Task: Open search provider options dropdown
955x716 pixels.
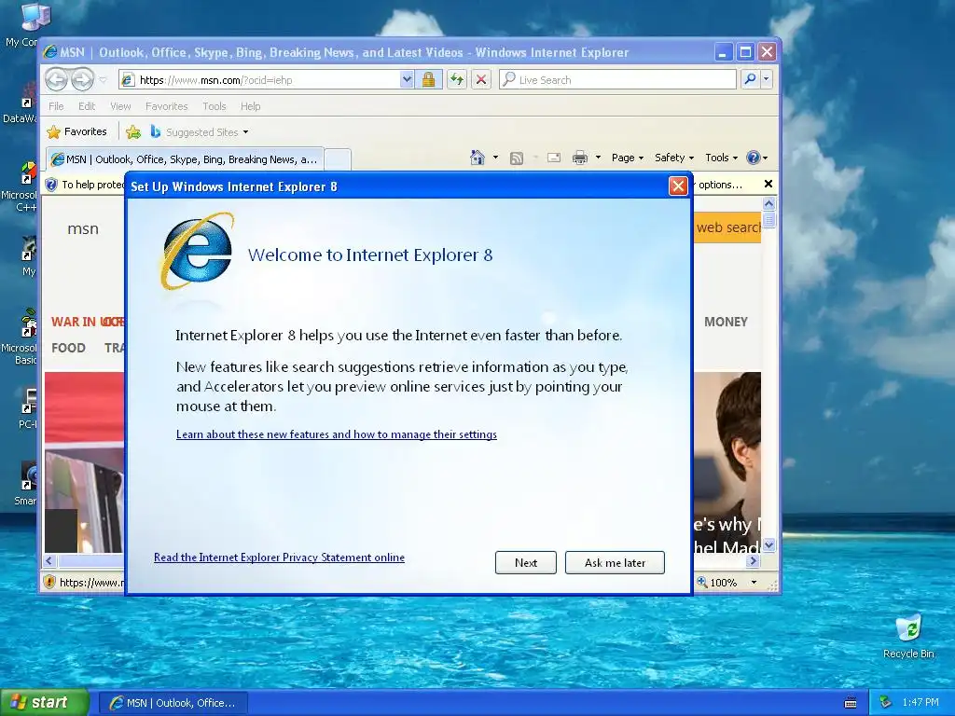Action: (x=767, y=80)
